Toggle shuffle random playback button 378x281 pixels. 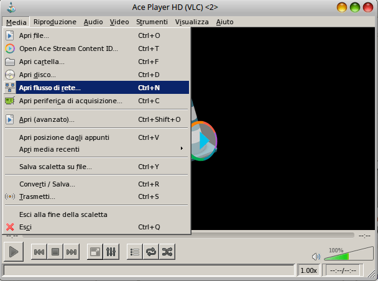pyautogui.click(x=167, y=252)
